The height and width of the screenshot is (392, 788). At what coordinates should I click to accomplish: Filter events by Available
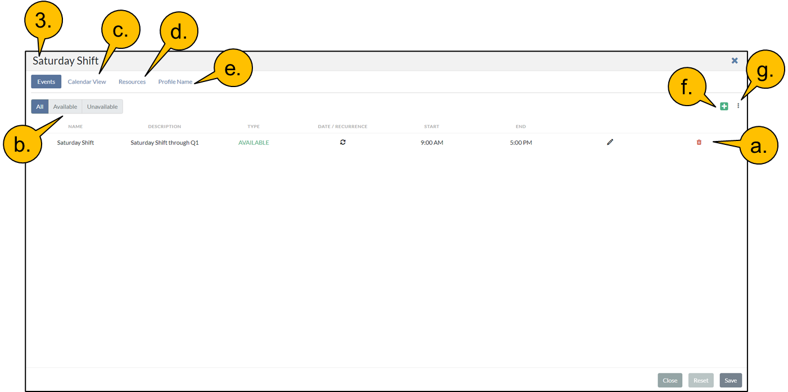[x=65, y=107]
